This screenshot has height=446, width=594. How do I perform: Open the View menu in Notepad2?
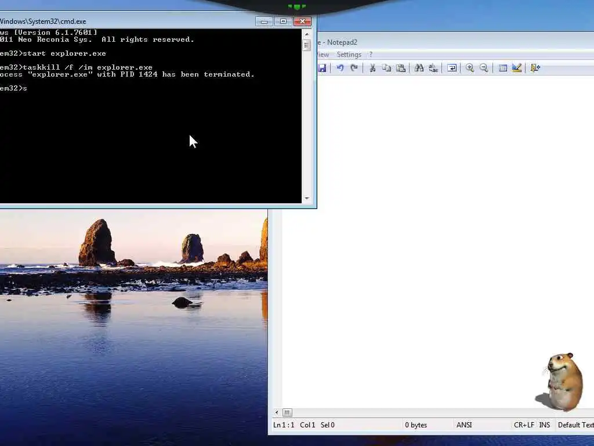(x=323, y=55)
